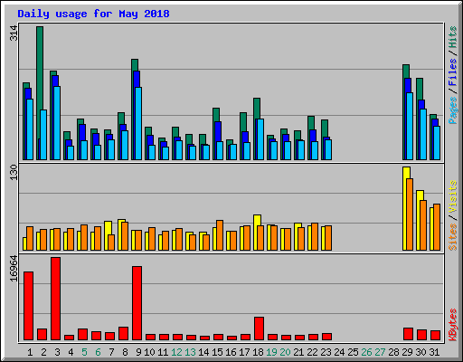Viewport: 463px width, 362px height.
Task: Click green weekend day label 20
Action: 285,352
